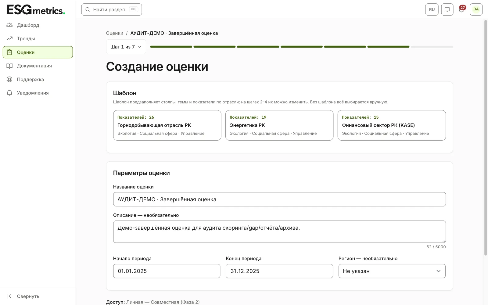The width and height of the screenshot is (488, 305).
Task: Click the Документация book icon
Action: 9,66
